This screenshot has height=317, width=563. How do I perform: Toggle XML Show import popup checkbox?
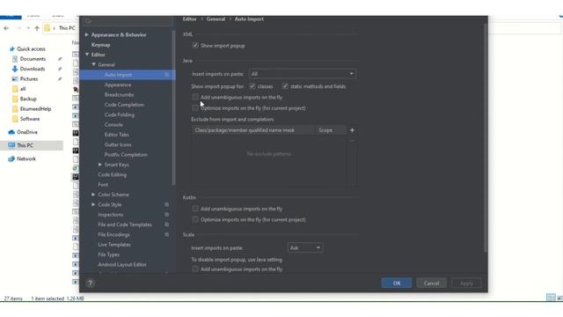click(x=195, y=46)
